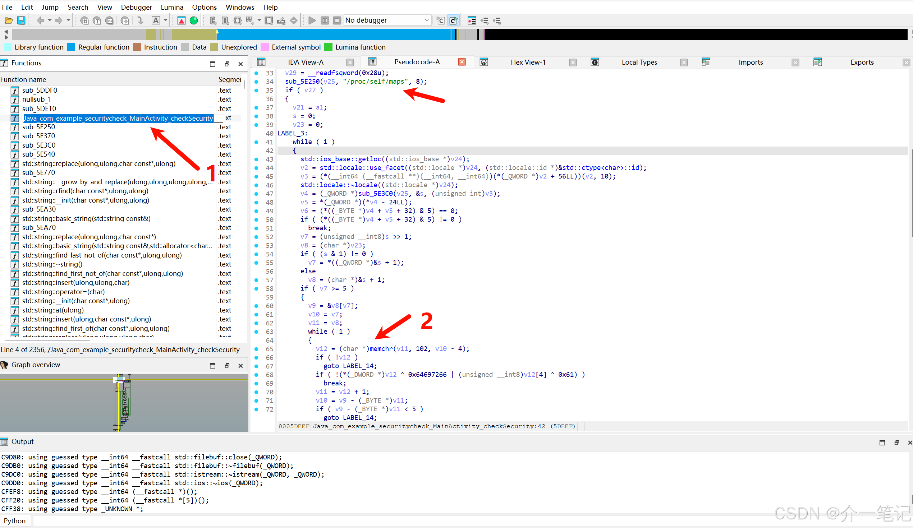Click the blue Regular function legend swatch
Screen dimensions: 913x528
point(72,47)
